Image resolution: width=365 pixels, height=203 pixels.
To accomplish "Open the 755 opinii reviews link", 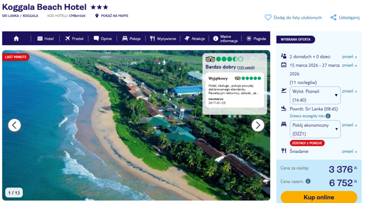I will click(x=246, y=68).
